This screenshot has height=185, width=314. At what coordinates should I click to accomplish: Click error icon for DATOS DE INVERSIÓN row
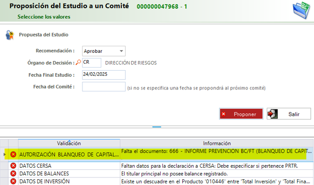pos(13,181)
